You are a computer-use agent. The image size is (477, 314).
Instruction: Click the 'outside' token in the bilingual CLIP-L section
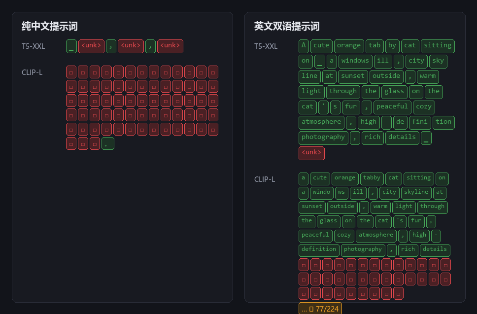(342, 207)
